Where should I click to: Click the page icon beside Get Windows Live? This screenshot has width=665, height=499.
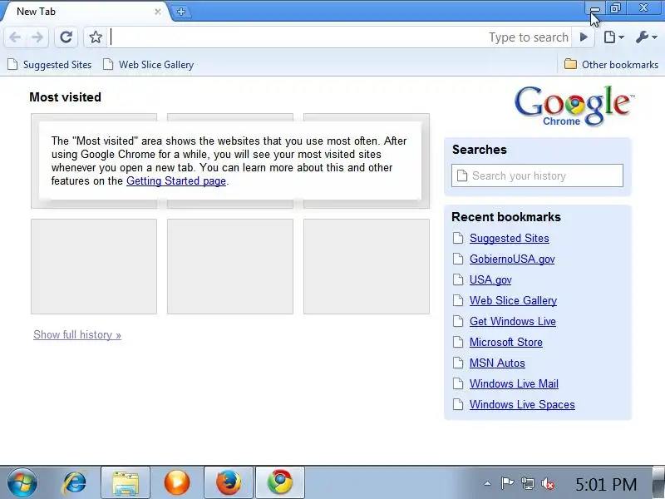(458, 321)
